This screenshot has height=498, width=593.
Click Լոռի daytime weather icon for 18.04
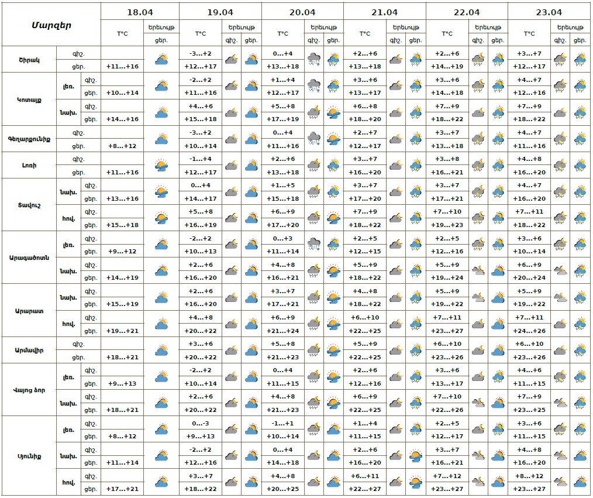coord(161,166)
